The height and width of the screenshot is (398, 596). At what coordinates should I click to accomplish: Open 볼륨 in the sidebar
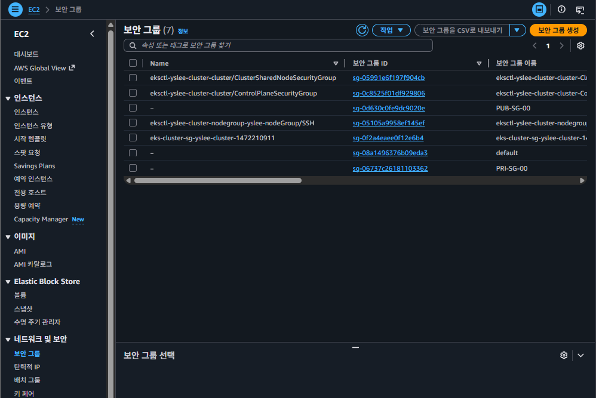click(20, 295)
